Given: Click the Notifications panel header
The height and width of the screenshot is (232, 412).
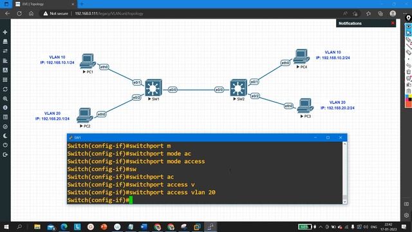Looking at the screenshot, I should click(x=366, y=23).
